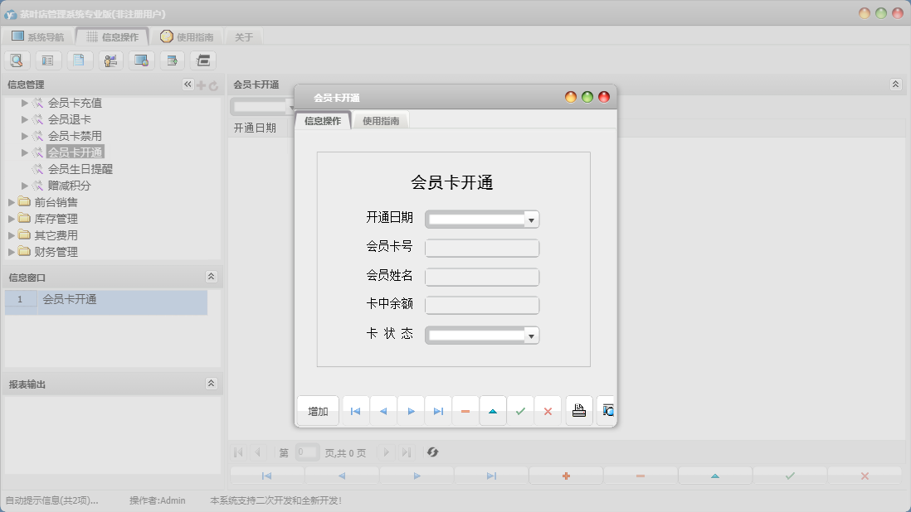Image resolution: width=911 pixels, height=512 pixels.
Task: Click inside the 会员卡号 input field
Action: pos(481,248)
